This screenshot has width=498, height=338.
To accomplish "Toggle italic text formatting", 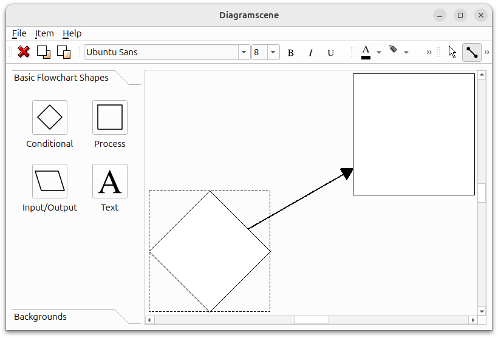I will [311, 53].
